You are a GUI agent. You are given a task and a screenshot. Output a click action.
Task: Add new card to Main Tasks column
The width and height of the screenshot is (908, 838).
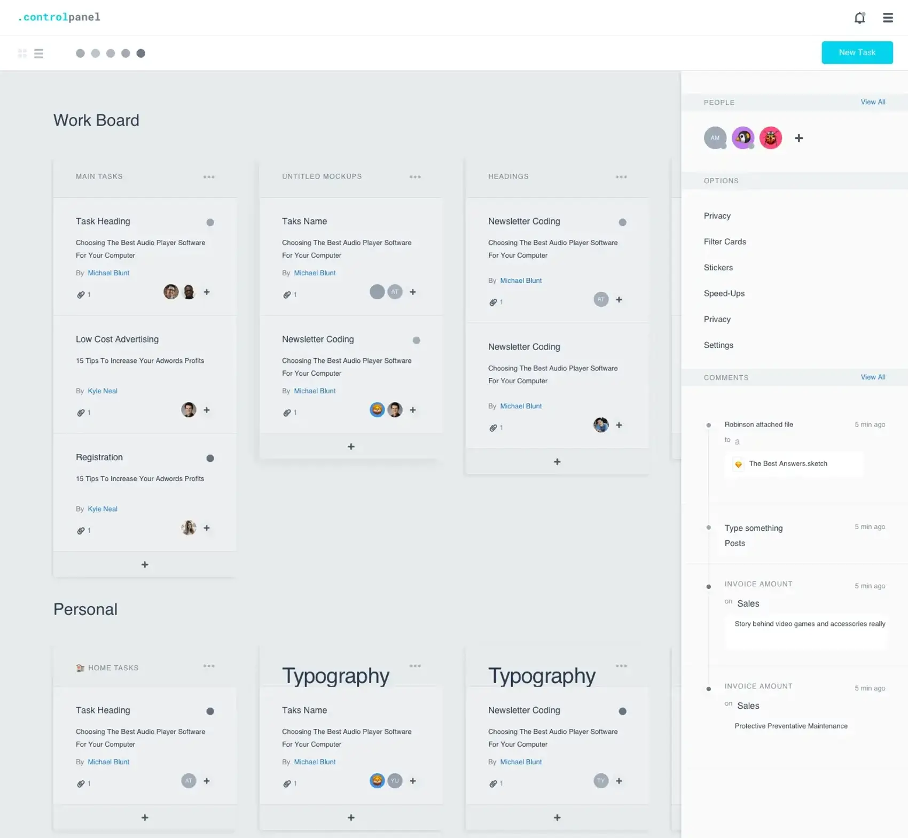(145, 564)
